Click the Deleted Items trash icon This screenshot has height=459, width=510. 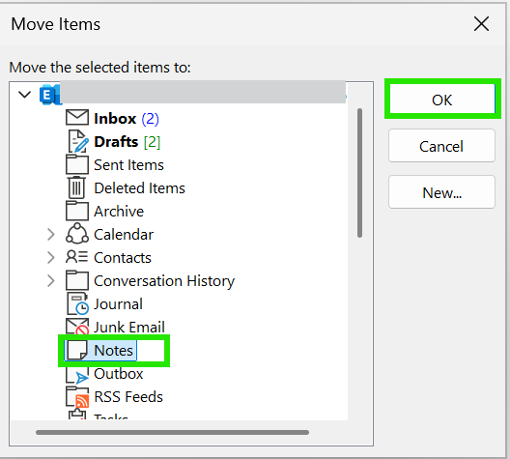(76, 187)
